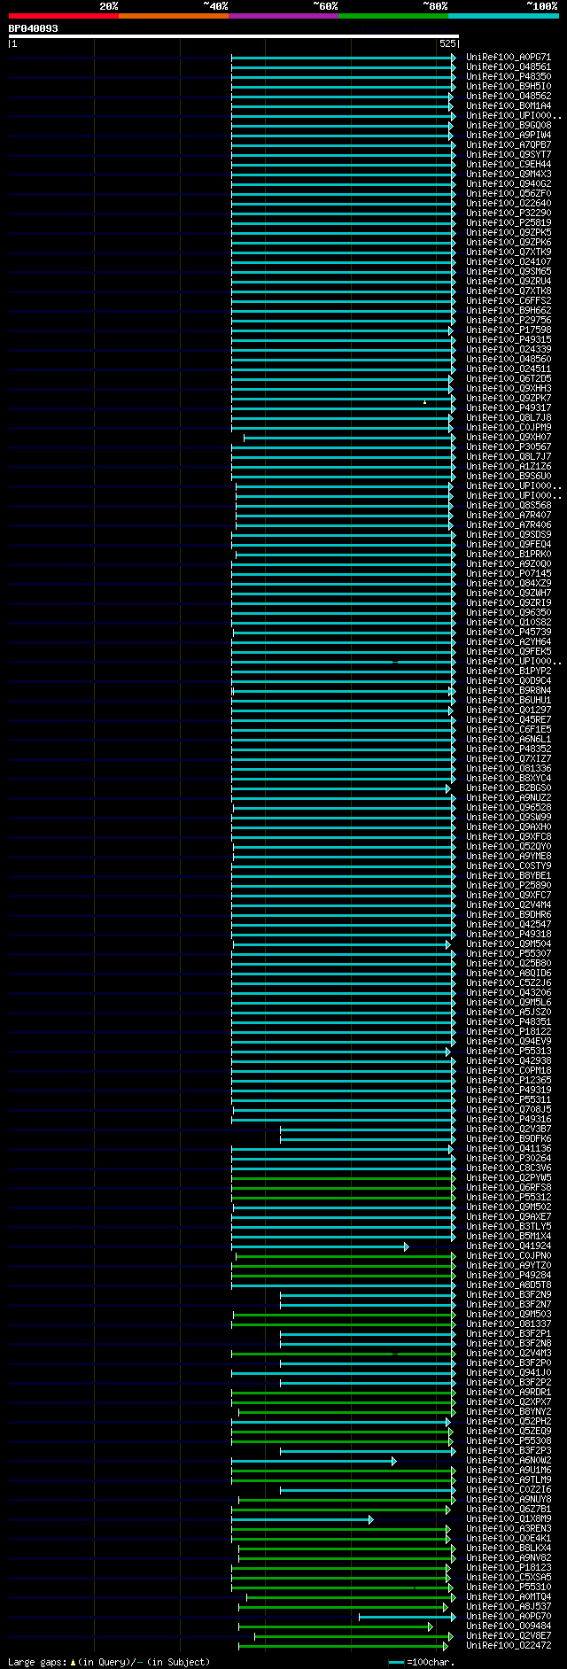Image resolution: width=567 pixels, height=1669 pixels.
Task: Click the alignment bar for UniRef100_B2BGS0
Action: tap(341, 788)
